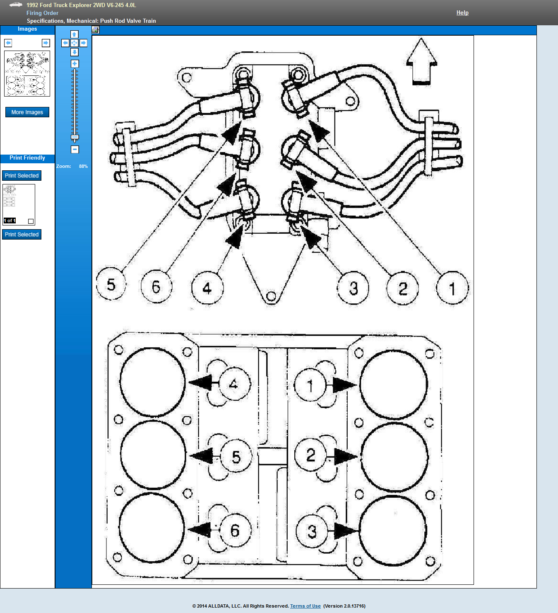The height and width of the screenshot is (613, 558).
Task: Open the Help link
Action: tap(462, 13)
